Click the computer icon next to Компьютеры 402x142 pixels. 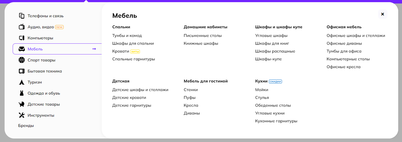click(22, 38)
